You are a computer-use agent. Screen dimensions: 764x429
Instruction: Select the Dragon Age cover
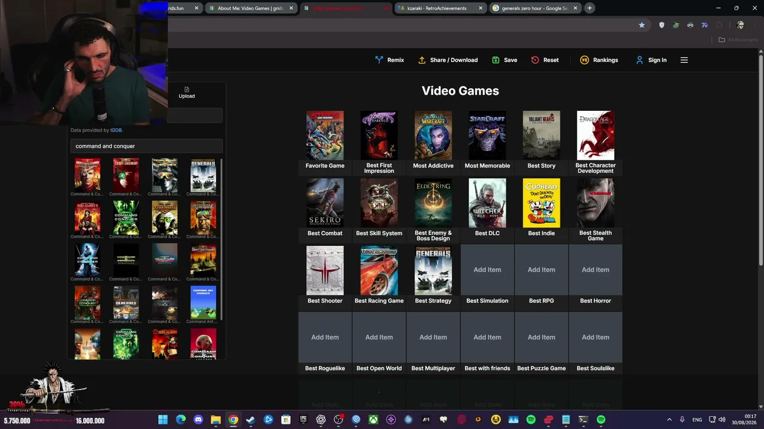pos(596,135)
